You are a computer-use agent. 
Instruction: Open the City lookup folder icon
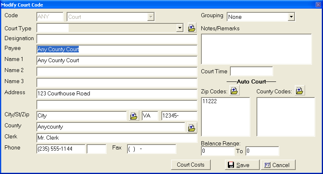click(134, 116)
